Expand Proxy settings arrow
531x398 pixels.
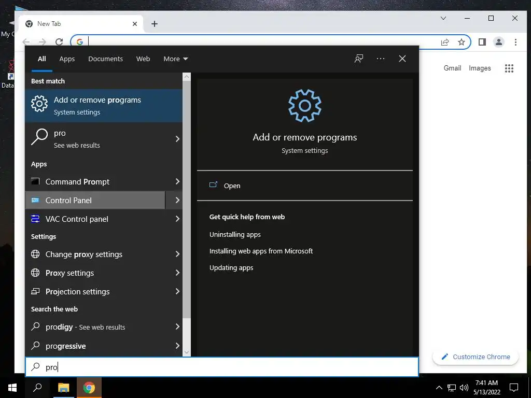tap(177, 273)
